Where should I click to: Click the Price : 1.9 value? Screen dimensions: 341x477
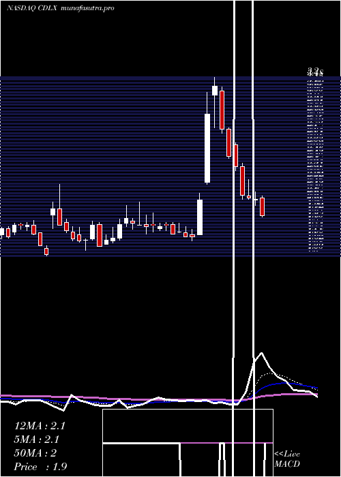pos(40,467)
